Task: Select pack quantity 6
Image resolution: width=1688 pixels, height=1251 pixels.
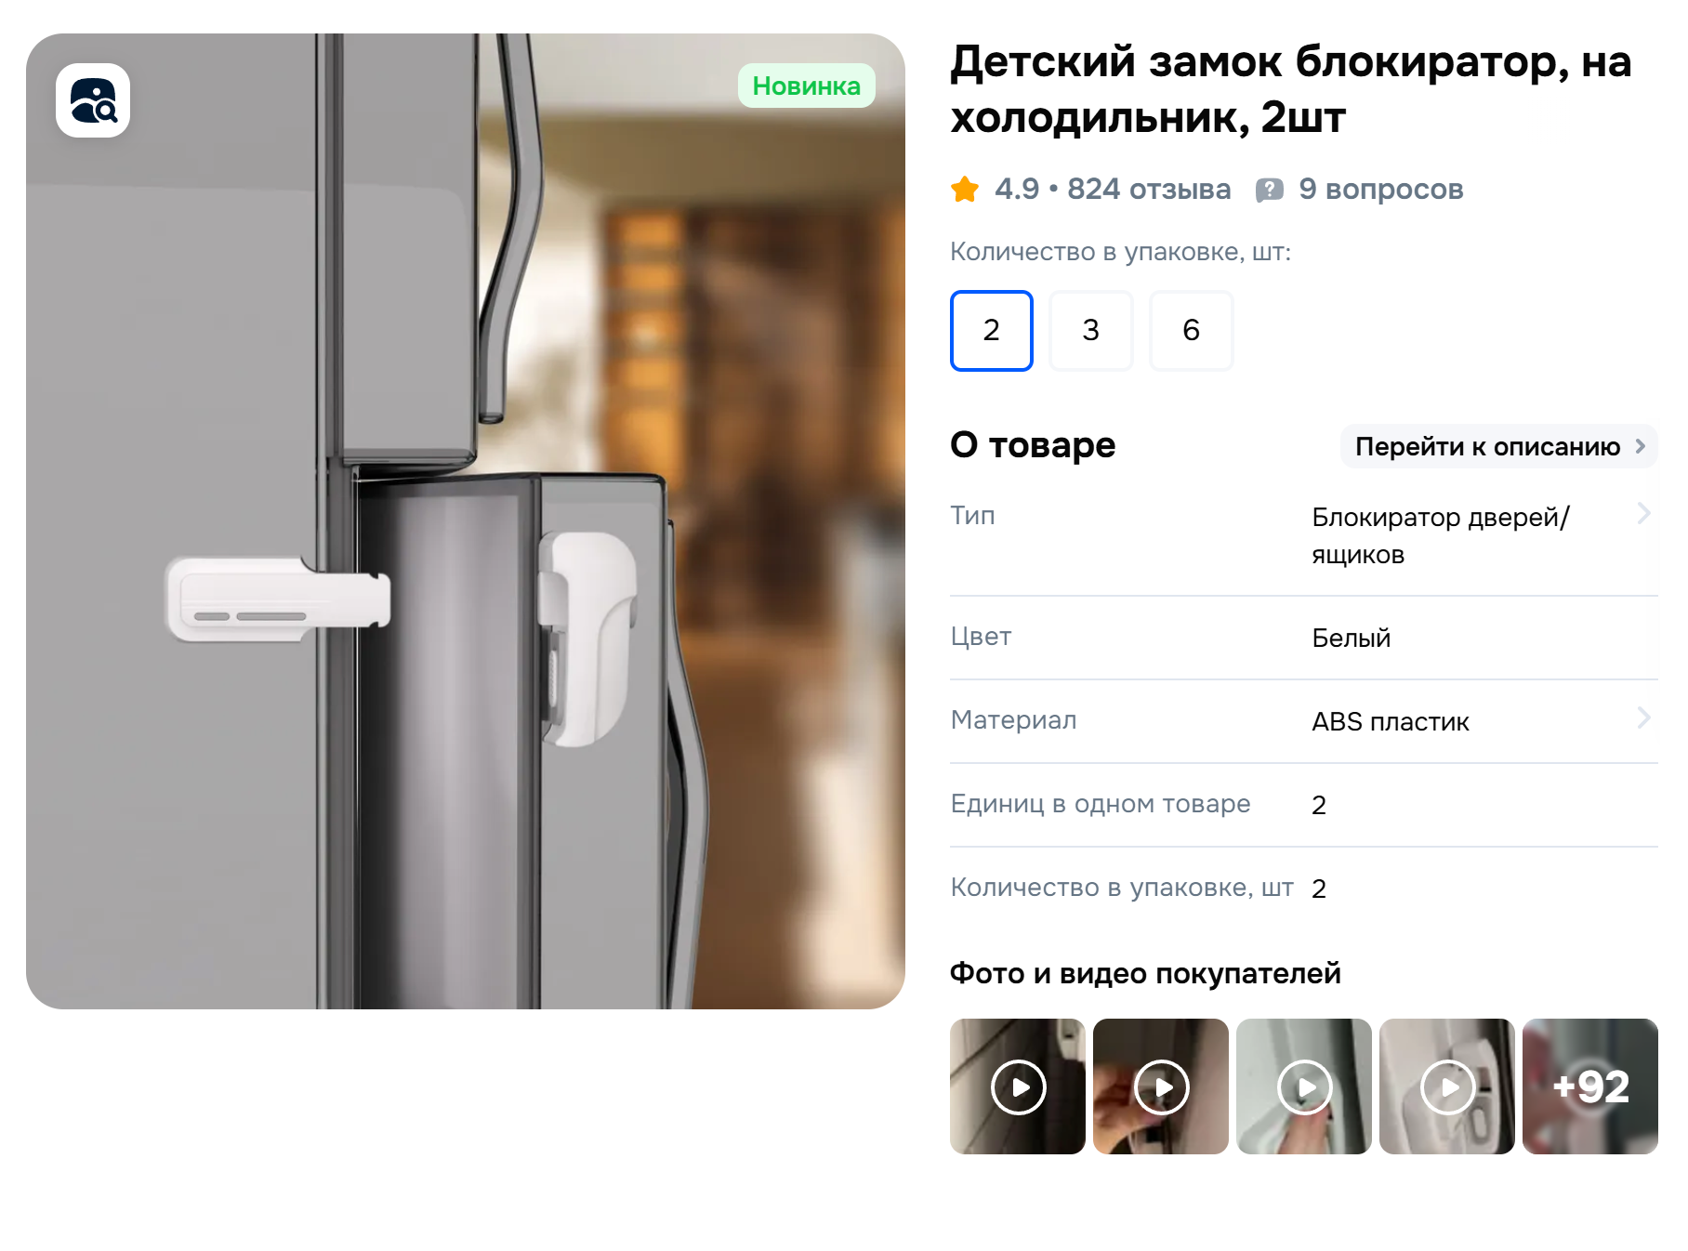Action: (1192, 331)
